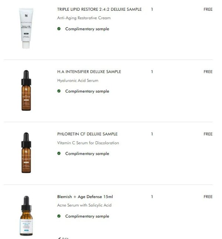
Task: Open Triple Lipid Restore tube product image
Action: coord(26,28)
